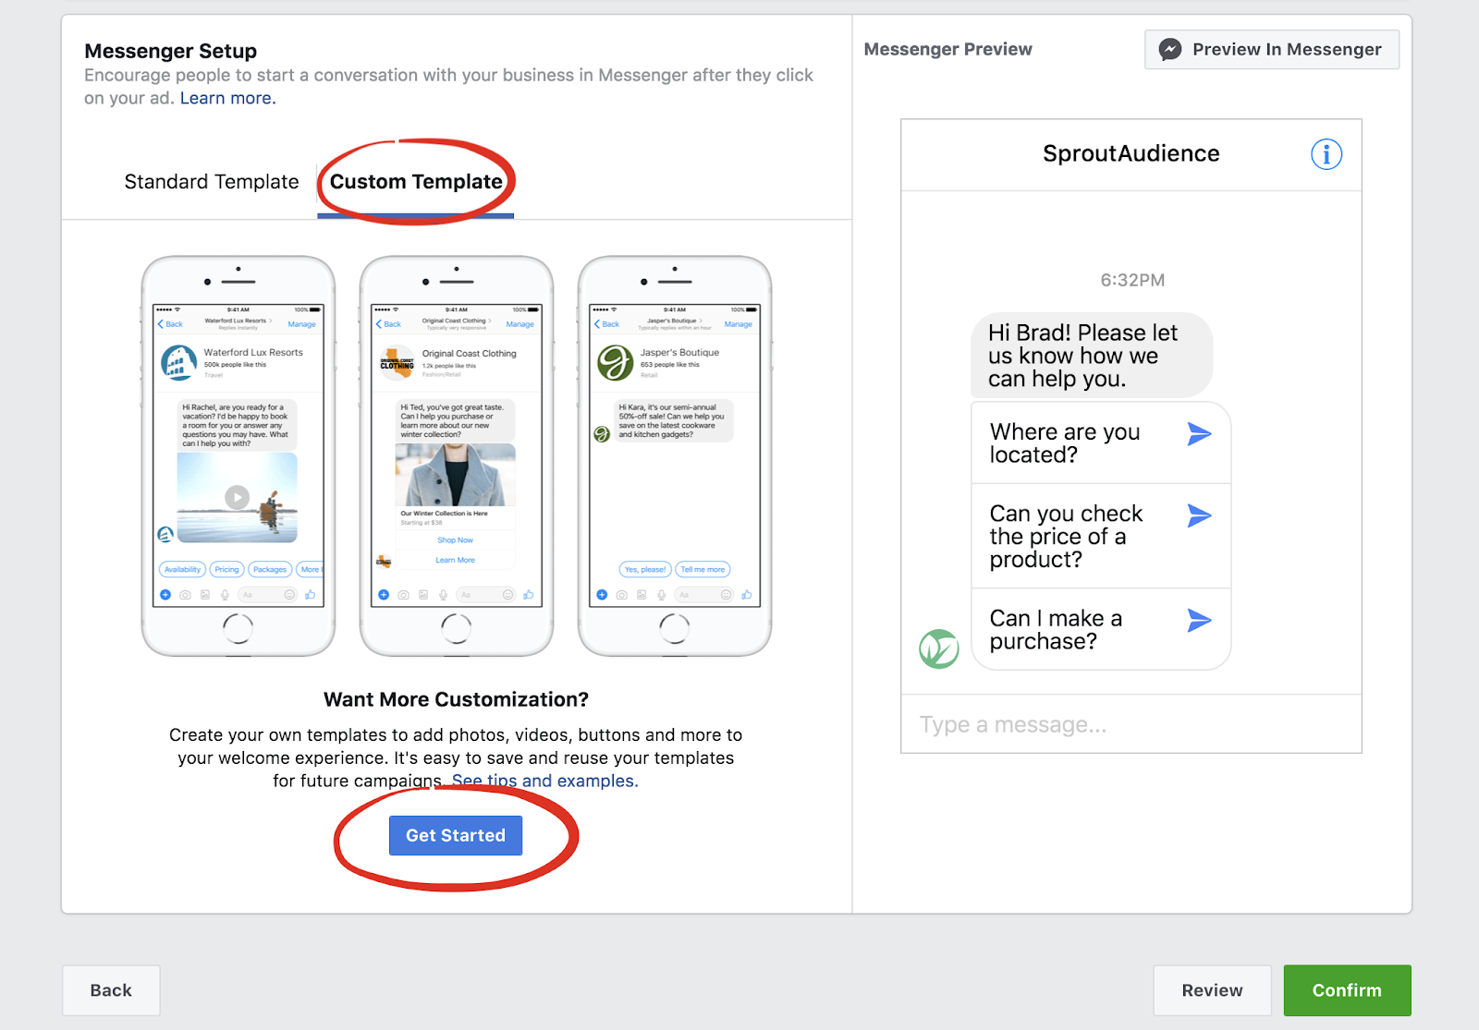Click send arrow next to 'Where are you located?'
This screenshot has width=1479, height=1030.
coord(1199,433)
